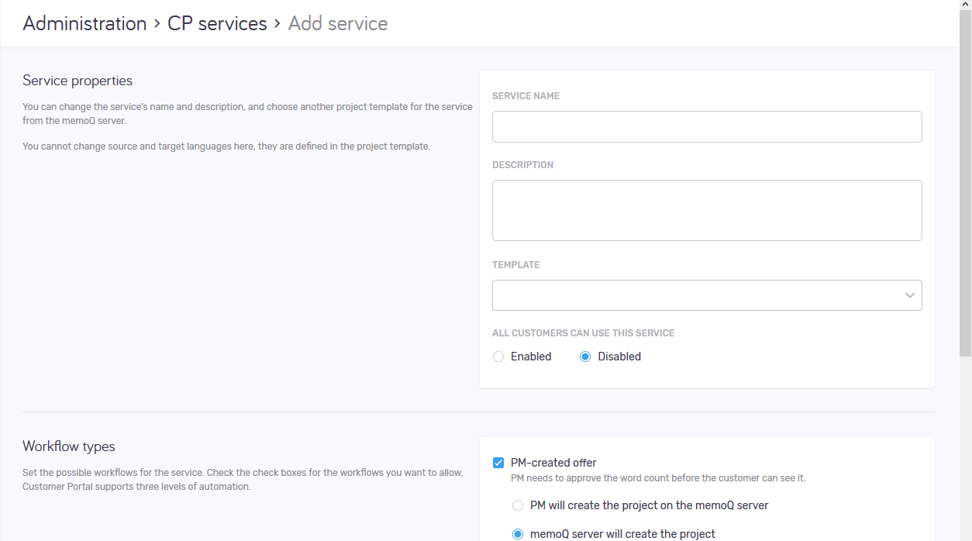
Task: Click the Workflow types section heading
Action: (69, 446)
